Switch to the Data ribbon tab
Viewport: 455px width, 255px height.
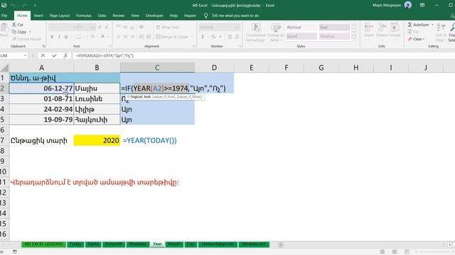(x=102, y=16)
